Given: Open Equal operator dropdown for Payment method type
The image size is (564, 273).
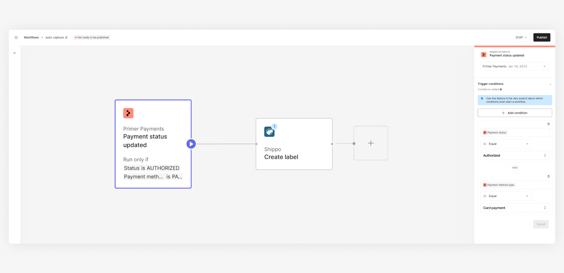Looking at the screenshot, I should (x=506, y=196).
